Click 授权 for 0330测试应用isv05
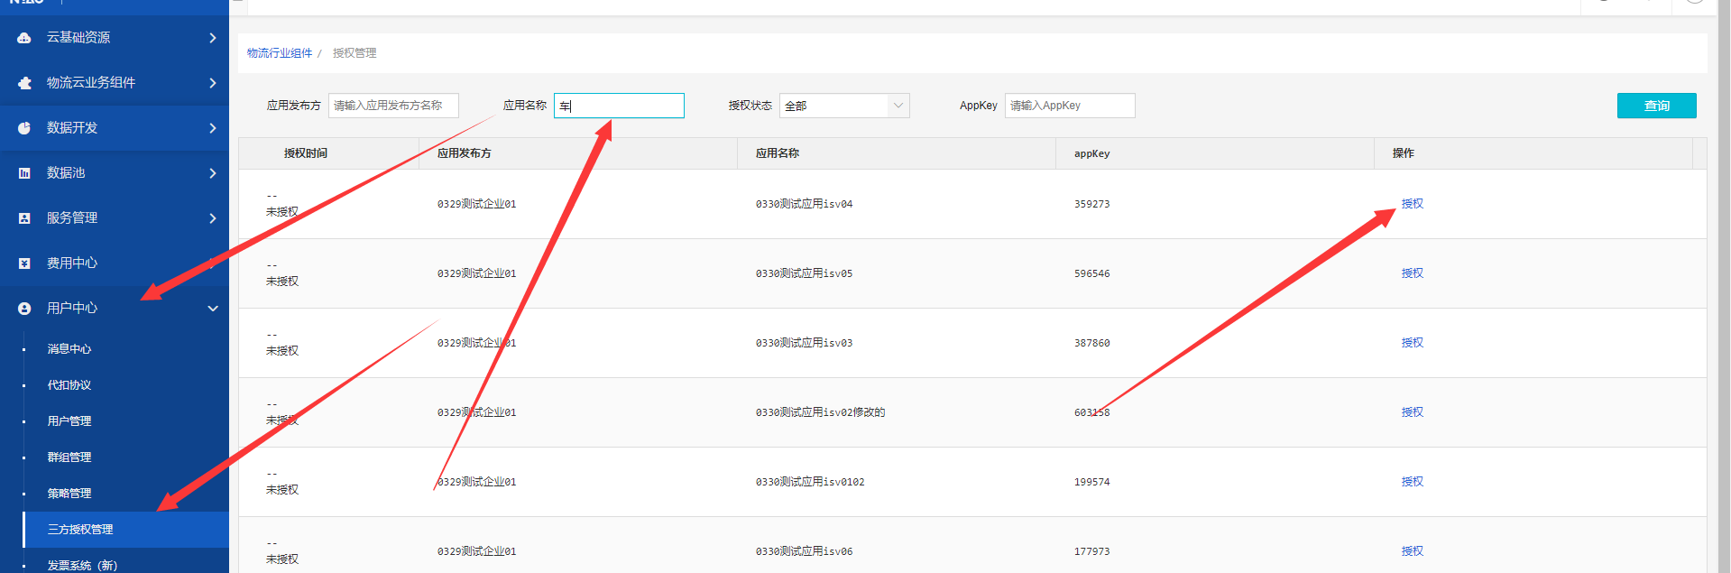This screenshot has height=573, width=1731. point(1413,273)
